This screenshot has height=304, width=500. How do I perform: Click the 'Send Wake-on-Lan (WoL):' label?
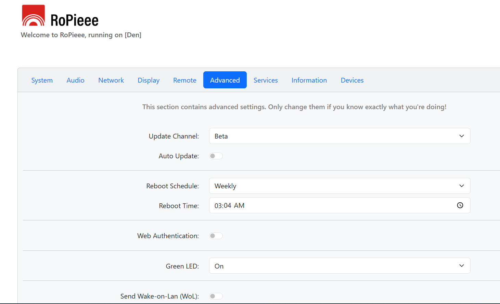click(159, 296)
